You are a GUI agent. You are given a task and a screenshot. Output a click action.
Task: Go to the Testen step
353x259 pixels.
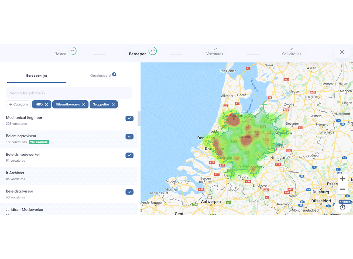[x=61, y=54]
